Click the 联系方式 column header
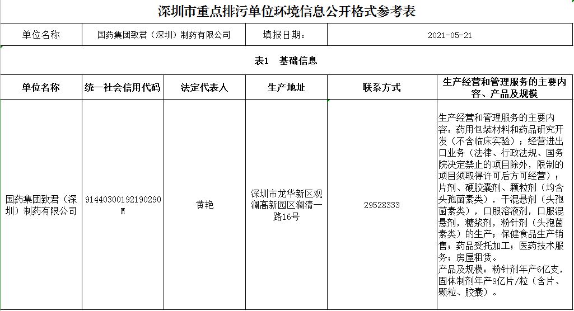 (381, 88)
